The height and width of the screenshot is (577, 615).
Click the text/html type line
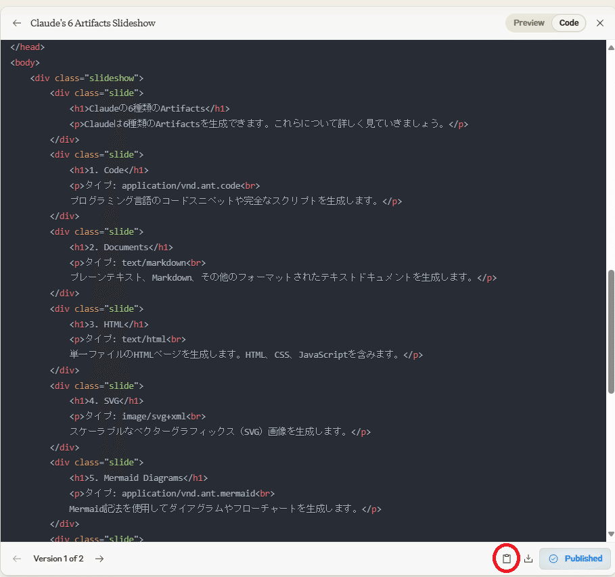[127, 340]
